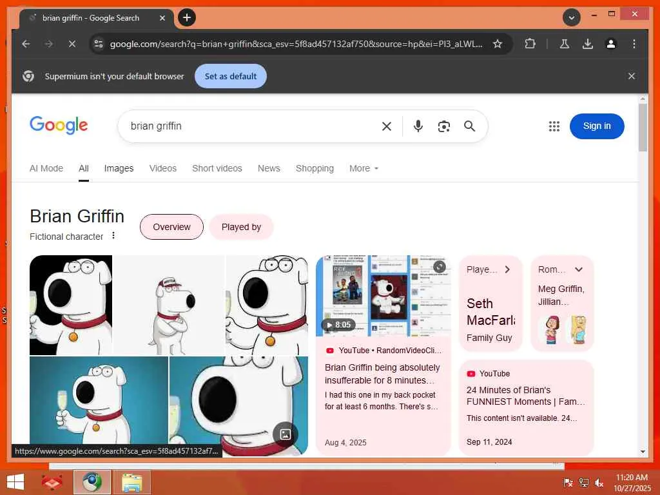Image resolution: width=660 pixels, height=495 pixels.
Task: Switch to News results tab
Action: 269,168
